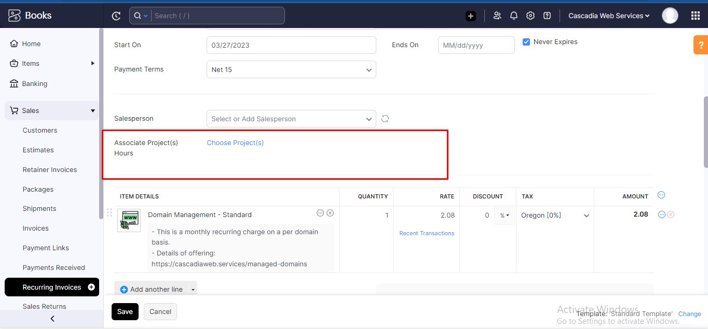
Task: Click the help question mark icon
Action: (x=547, y=16)
